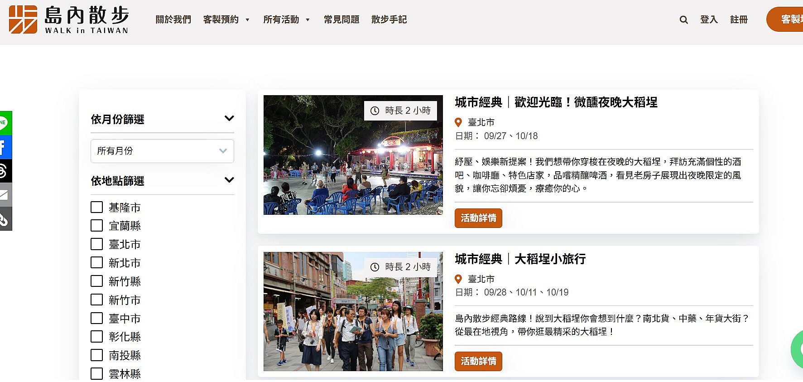
Task: Click the 島內散步 Walk in Taiwan logo
Action: click(69, 19)
